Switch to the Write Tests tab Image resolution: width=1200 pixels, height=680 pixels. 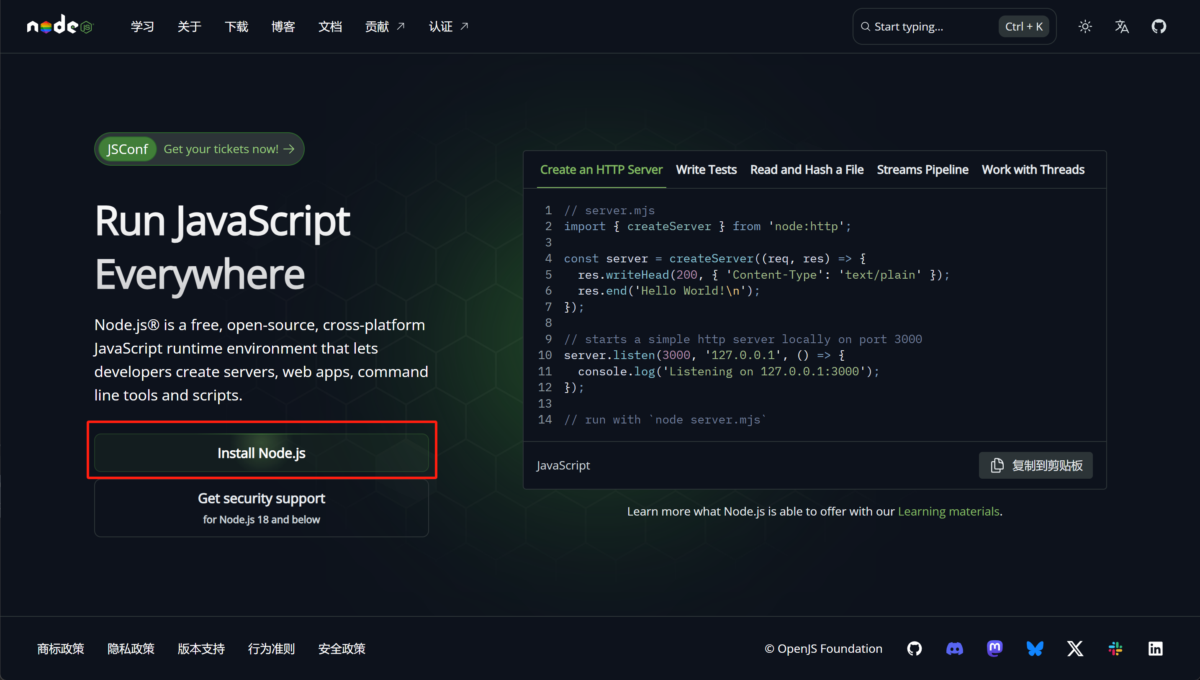(x=706, y=169)
